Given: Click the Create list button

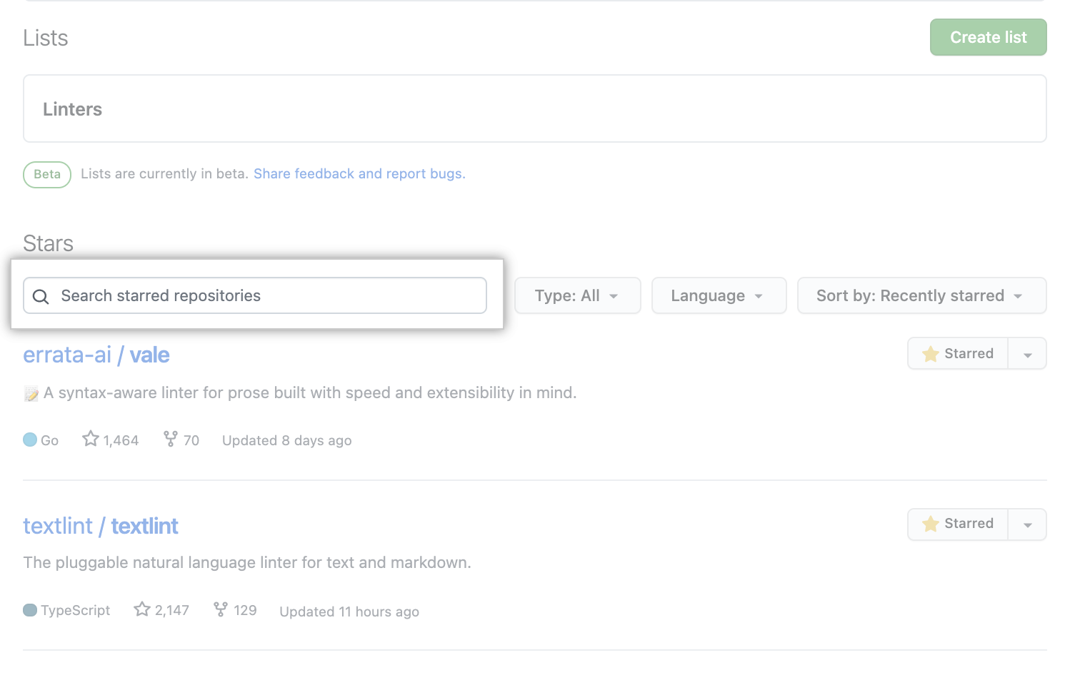Looking at the screenshot, I should (989, 37).
